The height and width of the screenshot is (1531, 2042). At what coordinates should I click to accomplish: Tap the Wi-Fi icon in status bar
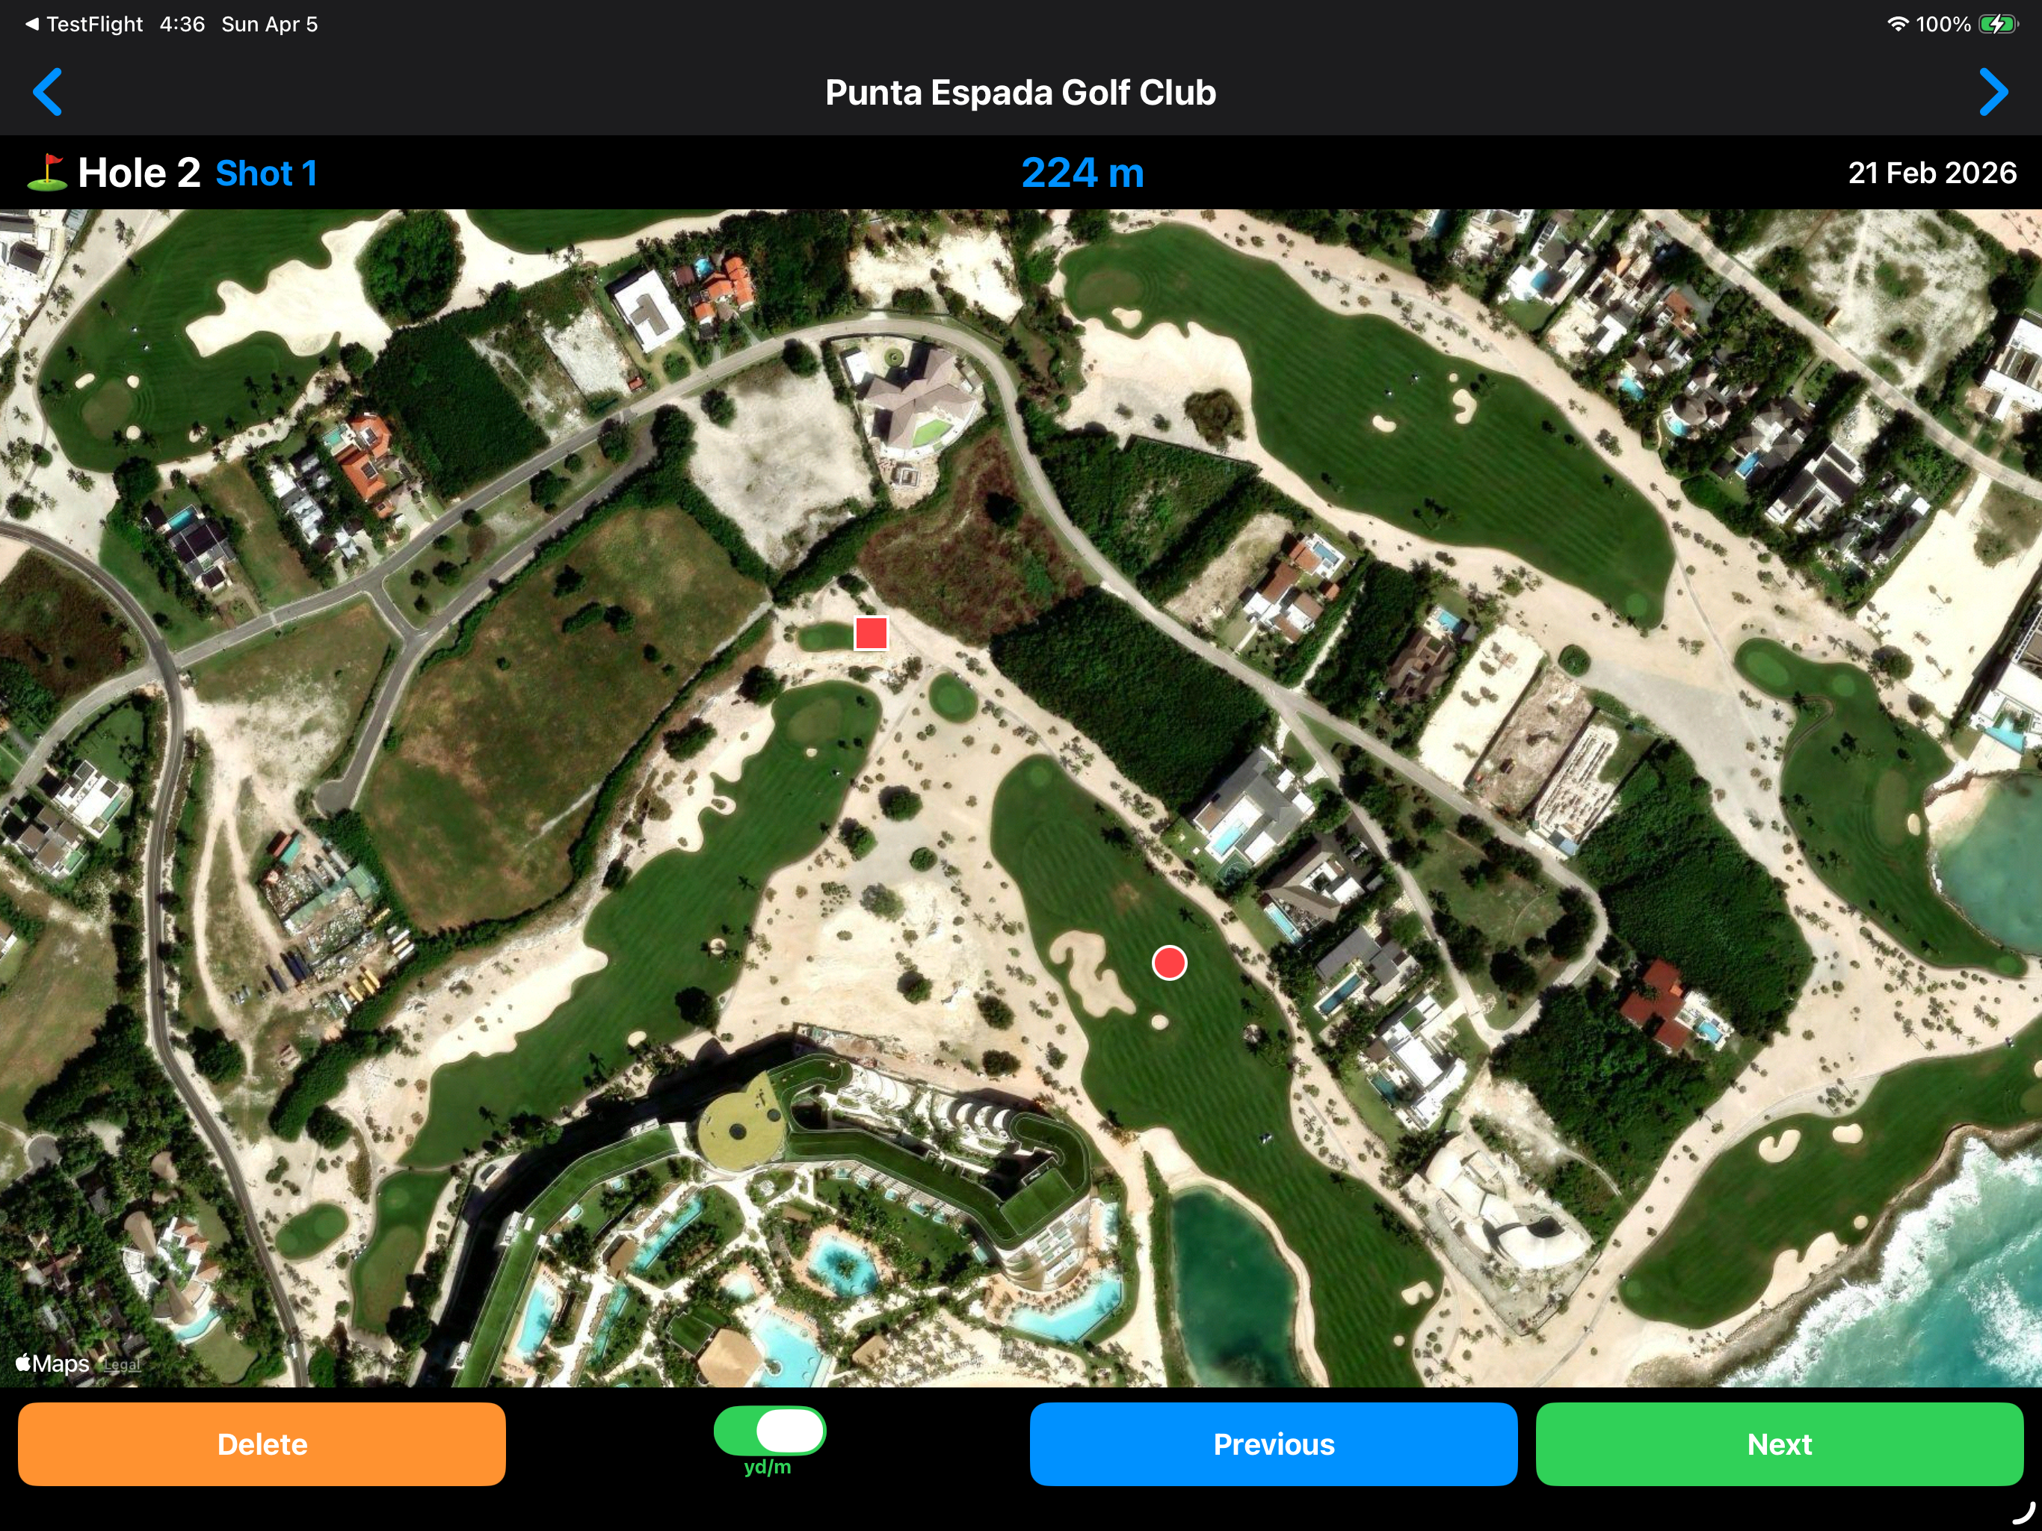click(1897, 24)
